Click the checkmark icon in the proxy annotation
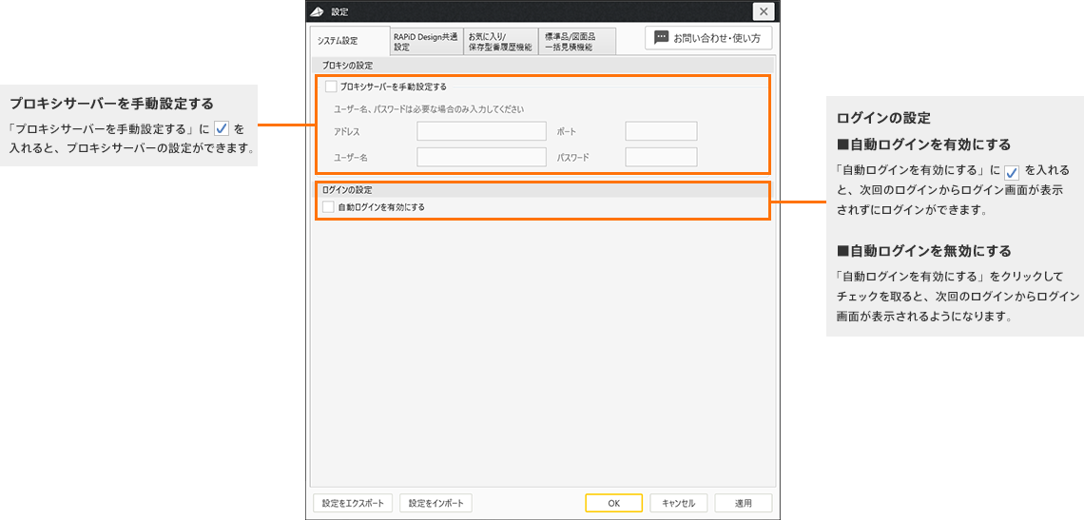Screen dimensions: 1084x520 click(221, 128)
